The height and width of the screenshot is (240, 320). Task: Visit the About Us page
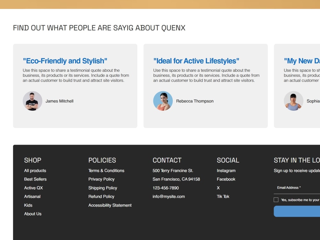[33, 214]
